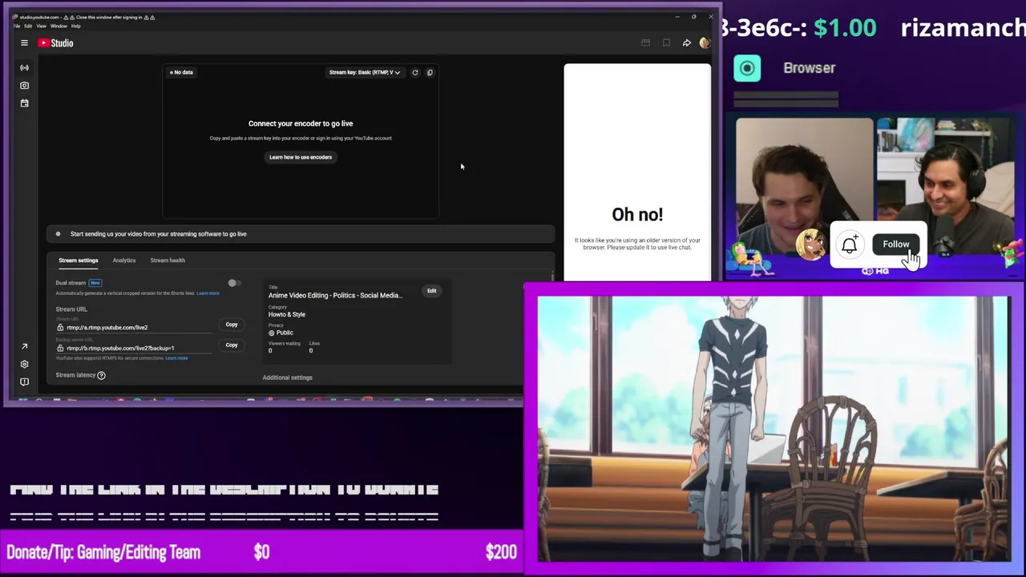Viewport: 1026px width, 577px height.
Task: Click Start sending us your video status text
Action: tap(159, 234)
